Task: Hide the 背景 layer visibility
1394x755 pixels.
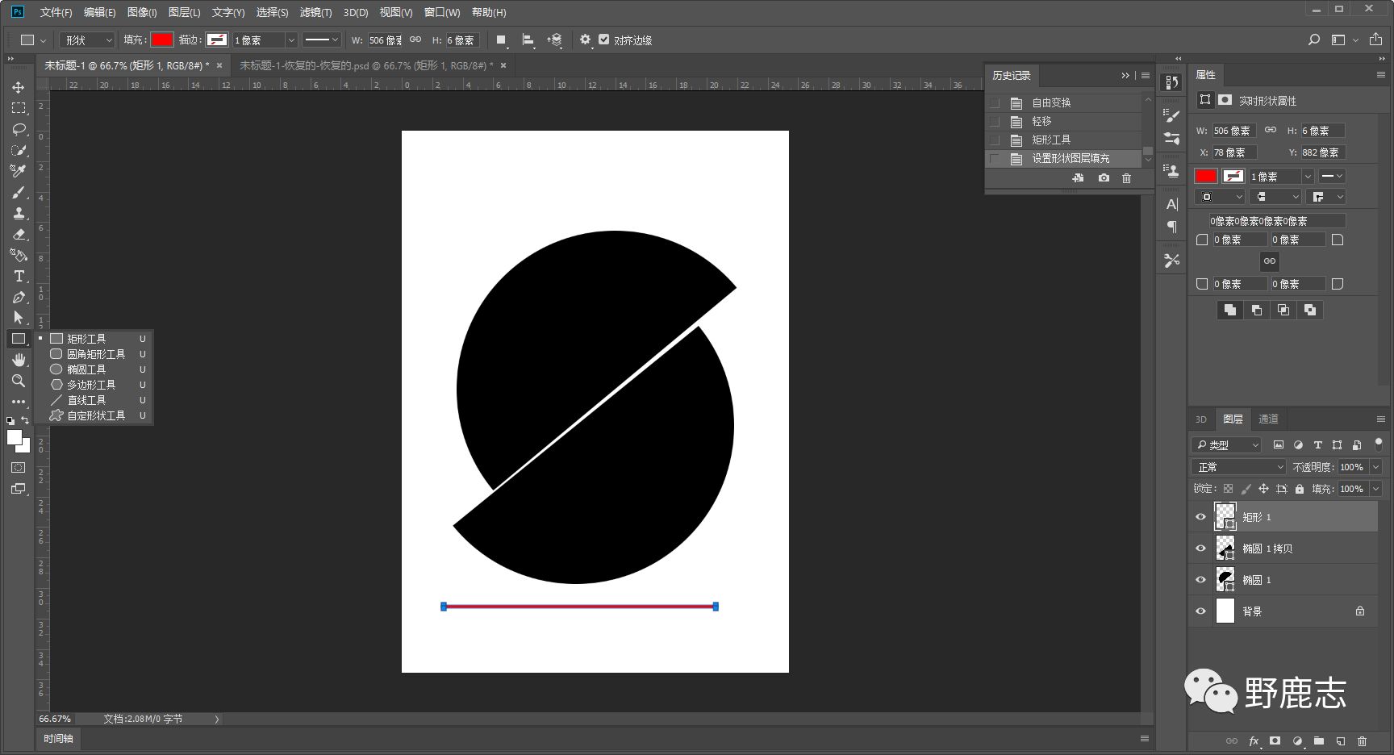Action: click(x=1200, y=611)
